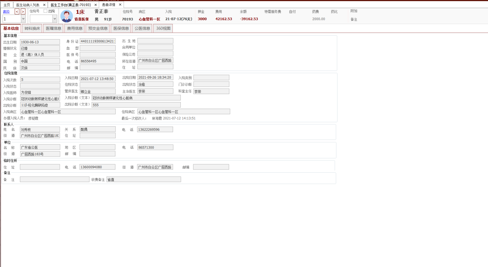488x267 pixels.
Task: Click the 国别 field showing 中国
Action: tap(40, 61)
